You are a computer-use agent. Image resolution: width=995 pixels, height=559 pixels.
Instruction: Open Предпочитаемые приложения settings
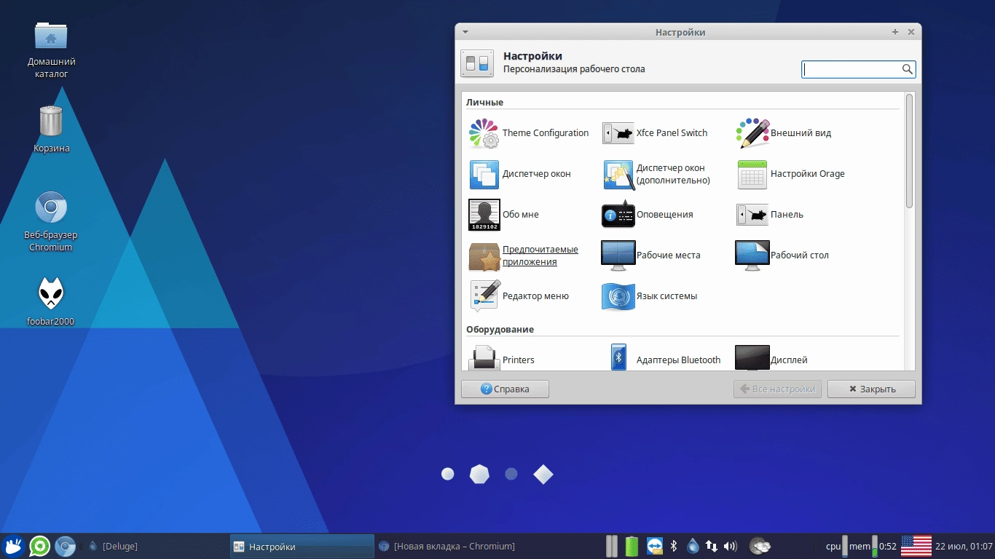click(x=524, y=255)
